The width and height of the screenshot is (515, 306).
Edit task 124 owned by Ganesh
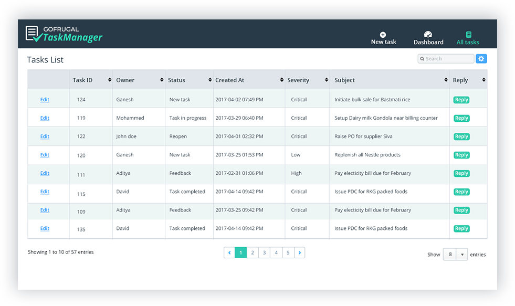point(45,100)
